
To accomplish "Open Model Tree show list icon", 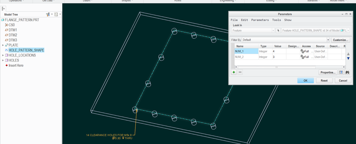I will pyautogui.click(x=56, y=15).
